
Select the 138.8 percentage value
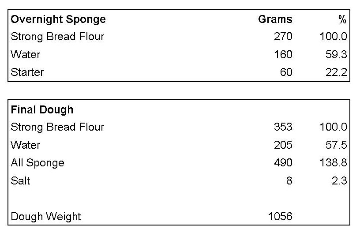click(333, 163)
